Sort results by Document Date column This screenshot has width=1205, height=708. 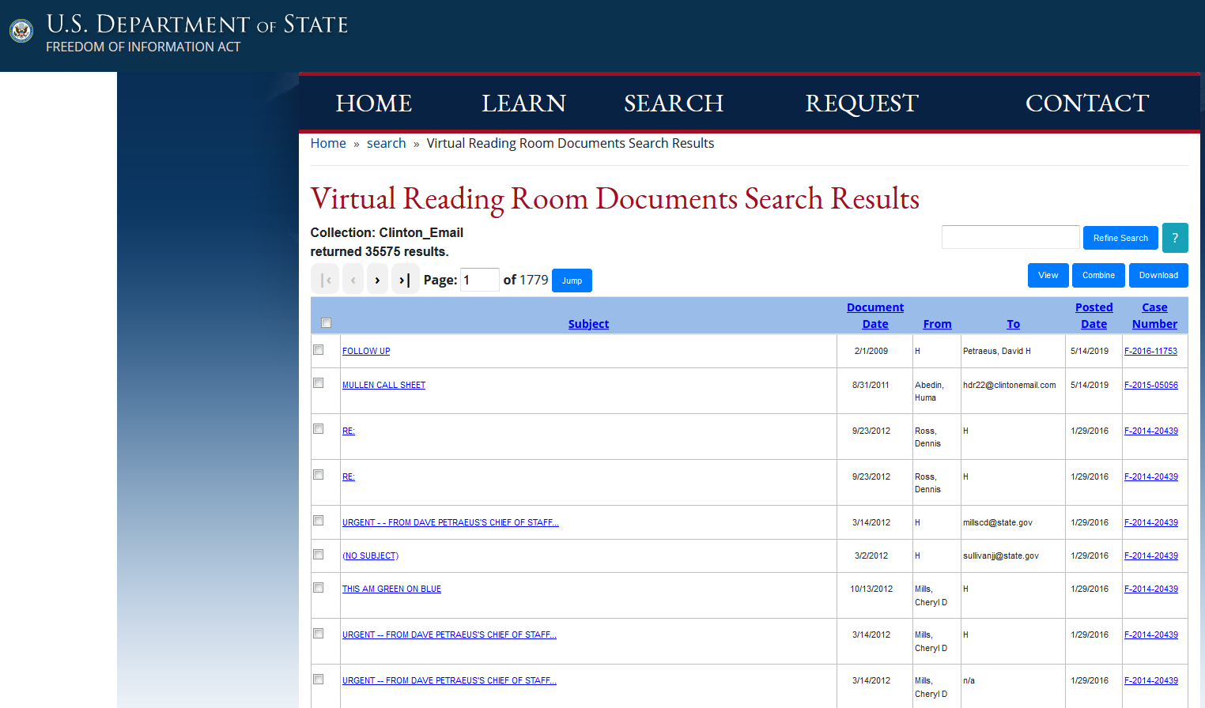875,315
